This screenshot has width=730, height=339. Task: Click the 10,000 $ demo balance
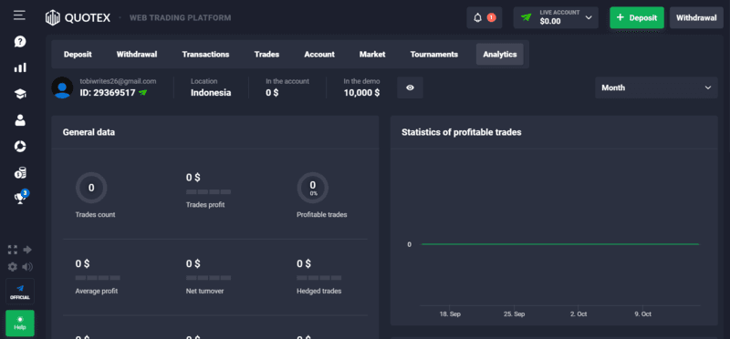[361, 93]
